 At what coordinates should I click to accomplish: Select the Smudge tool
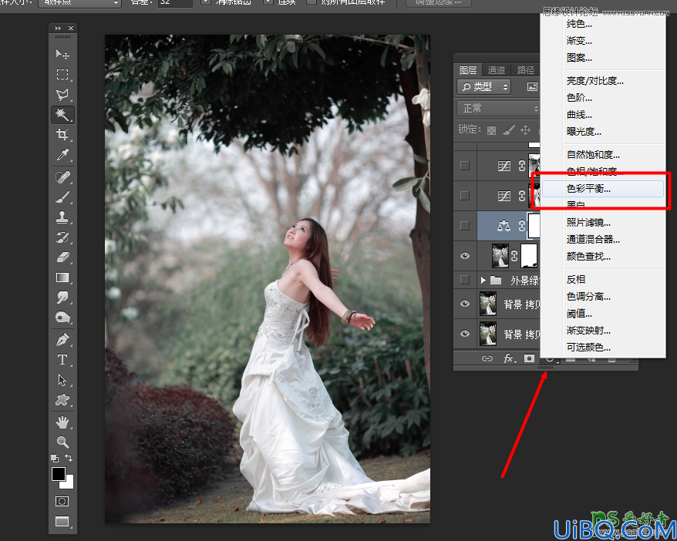tap(62, 297)
